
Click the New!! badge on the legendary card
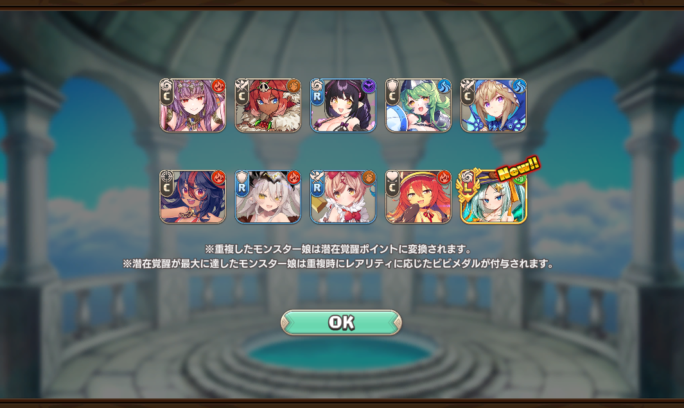[x=518, y=168]
